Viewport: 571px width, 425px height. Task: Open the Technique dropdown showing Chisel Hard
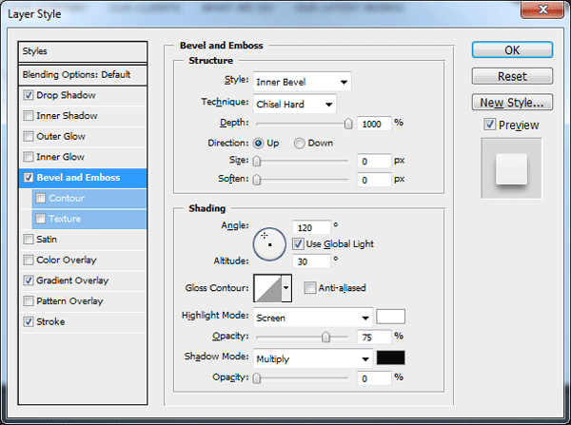295,104
